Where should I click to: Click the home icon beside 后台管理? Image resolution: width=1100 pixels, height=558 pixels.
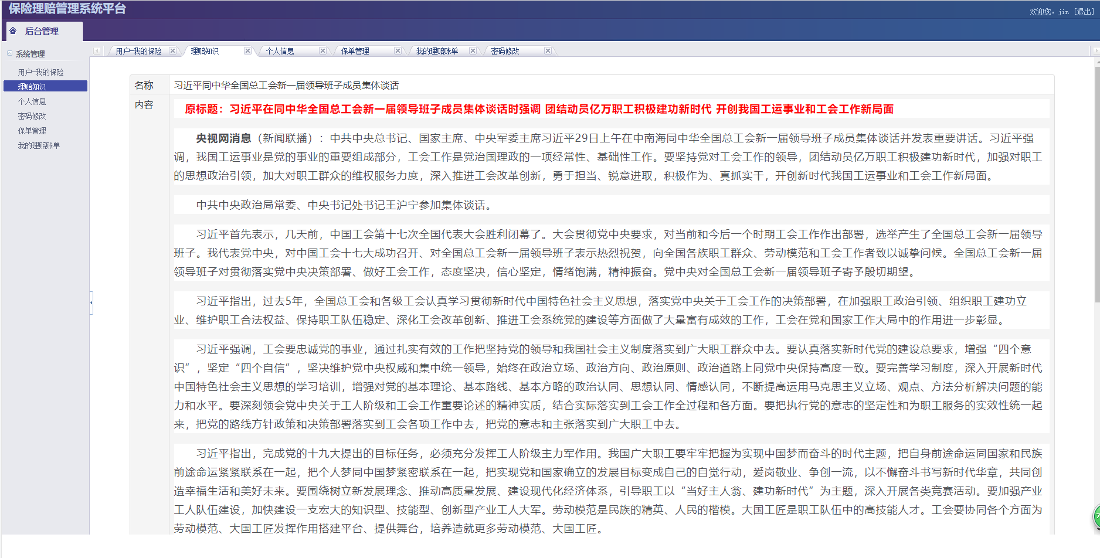13,30
